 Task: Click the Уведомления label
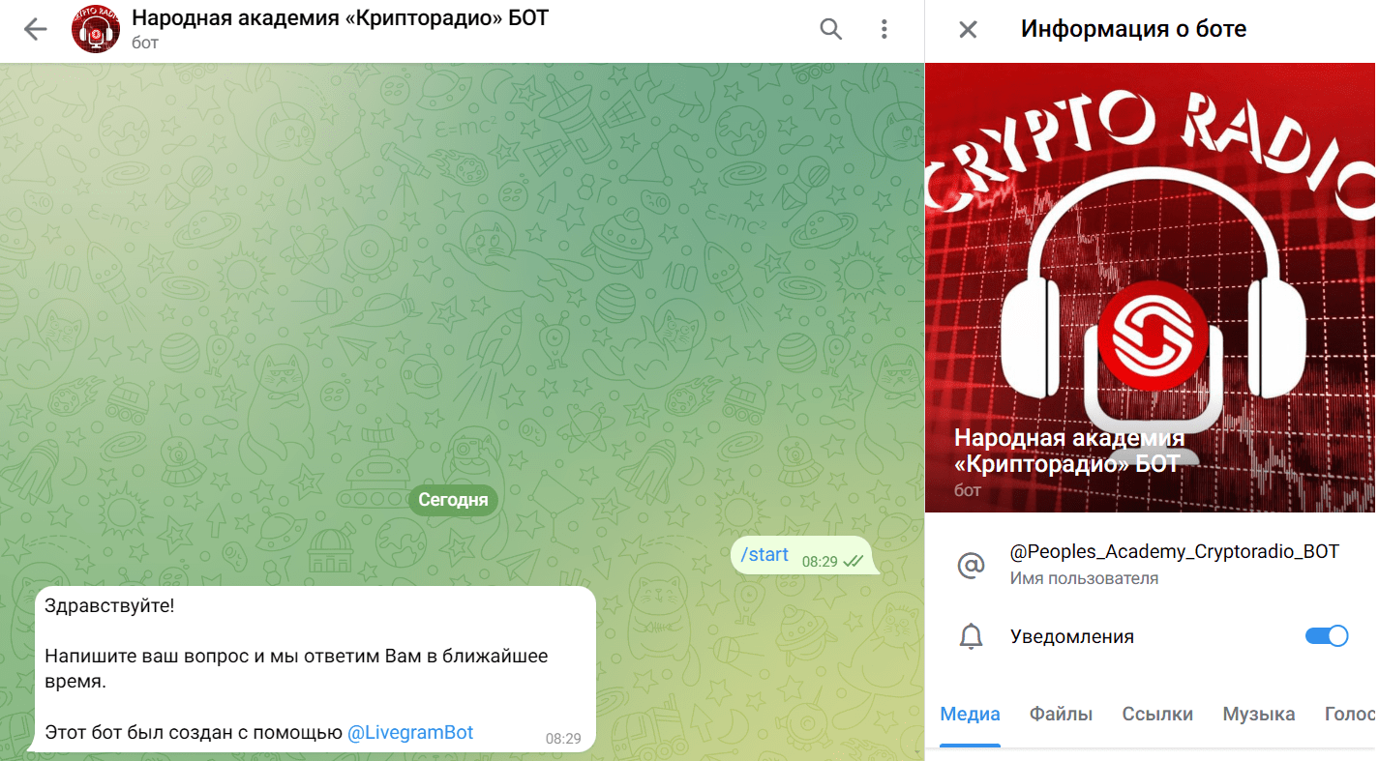click(x=1072, y=636)
